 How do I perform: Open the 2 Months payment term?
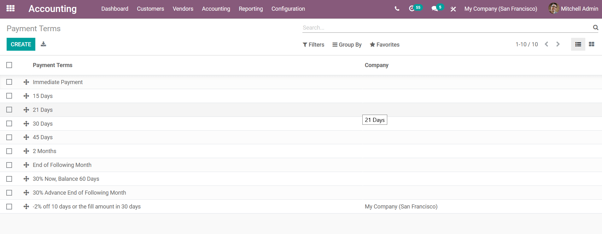(44, 151)
